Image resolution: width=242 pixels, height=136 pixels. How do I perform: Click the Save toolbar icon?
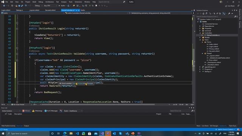tap(19, 6)
